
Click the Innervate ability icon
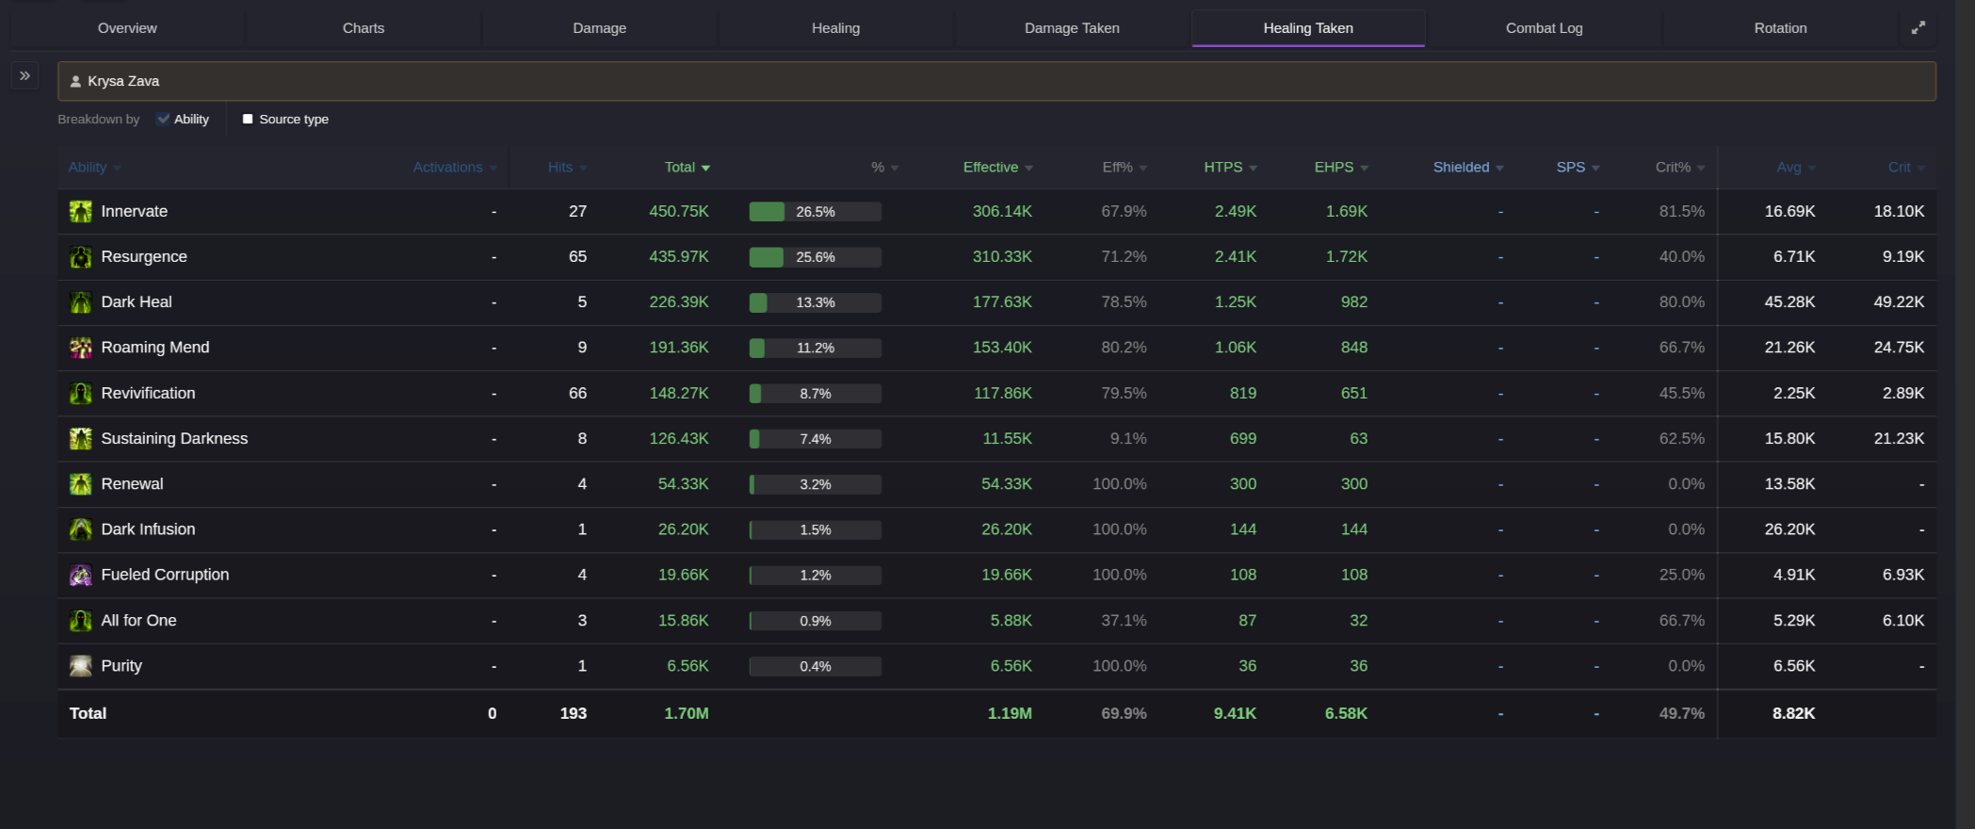click(x=81, y=212)
